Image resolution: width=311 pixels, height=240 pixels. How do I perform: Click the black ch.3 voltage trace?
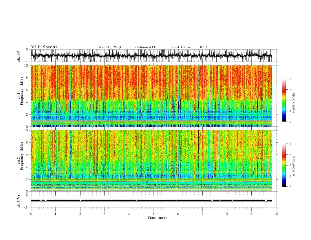point(152,201)
